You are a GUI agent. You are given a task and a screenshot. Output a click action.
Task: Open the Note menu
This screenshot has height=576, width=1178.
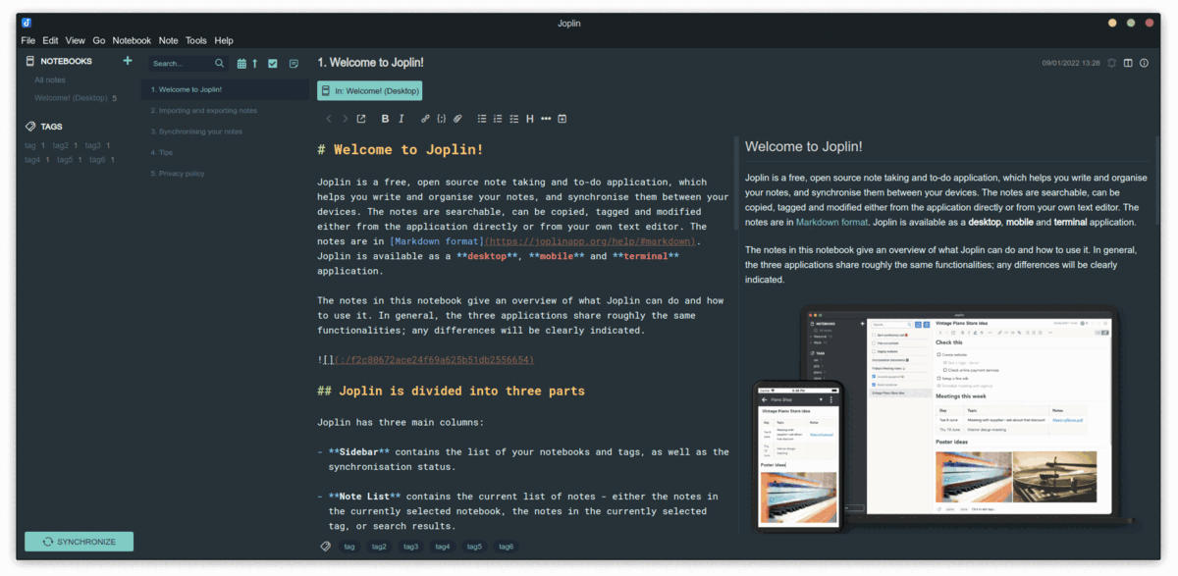(169, 40)
